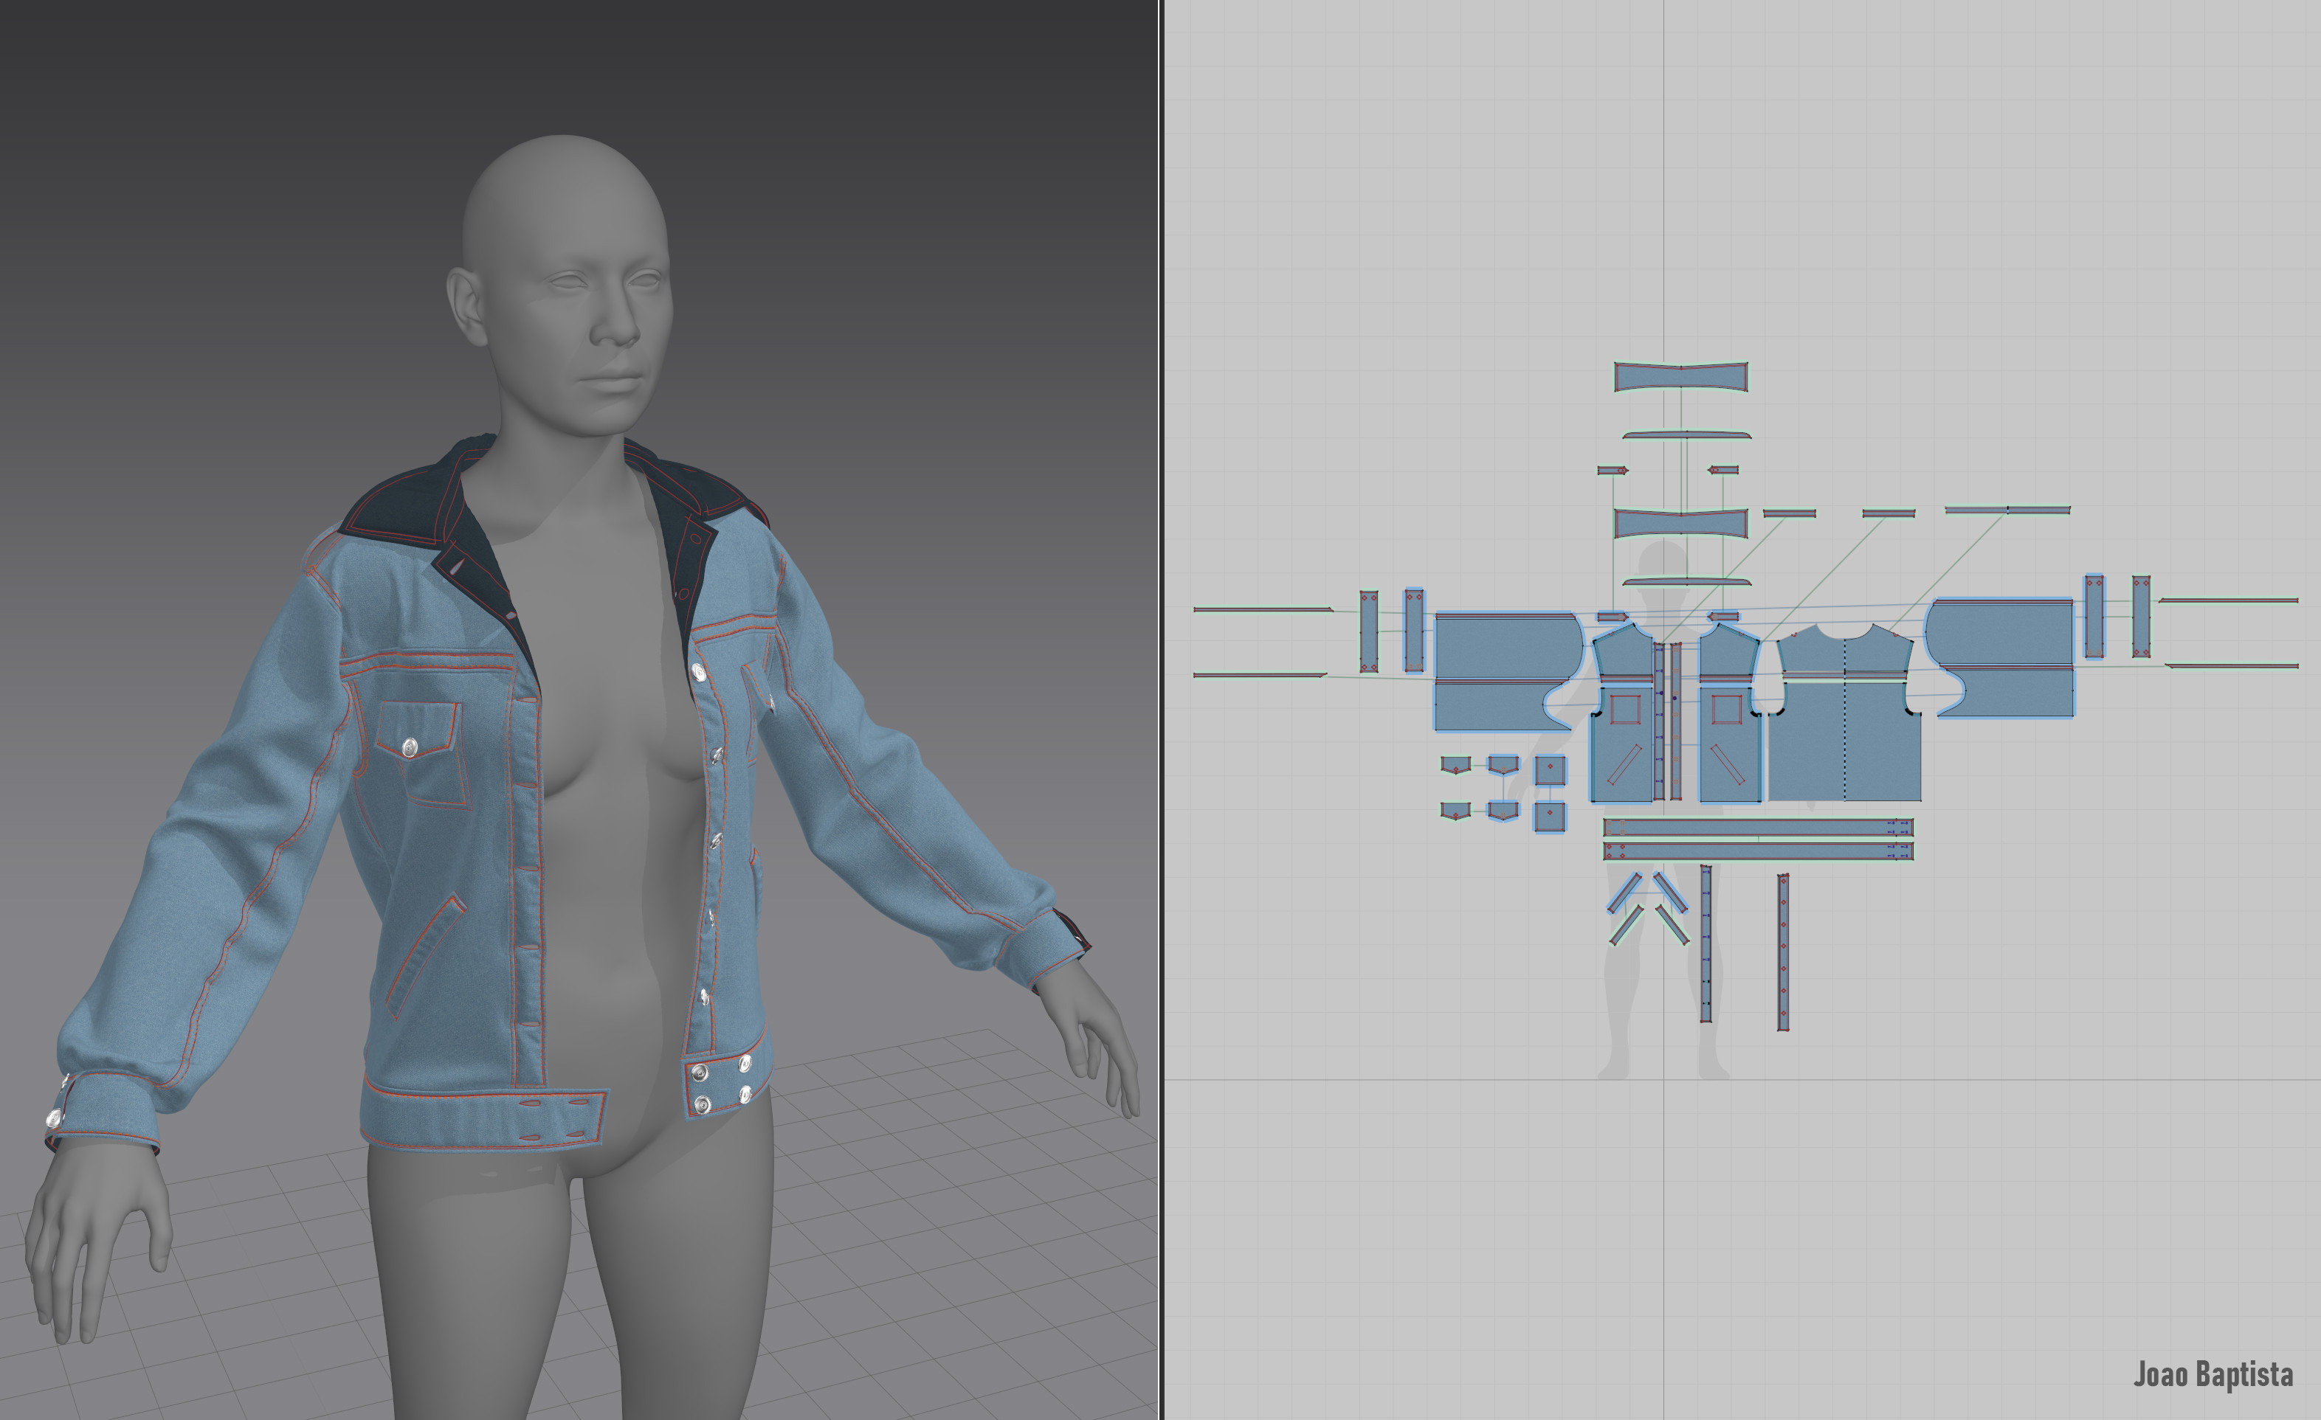Select the lower long waistband strip pattern

[1758, 852]
